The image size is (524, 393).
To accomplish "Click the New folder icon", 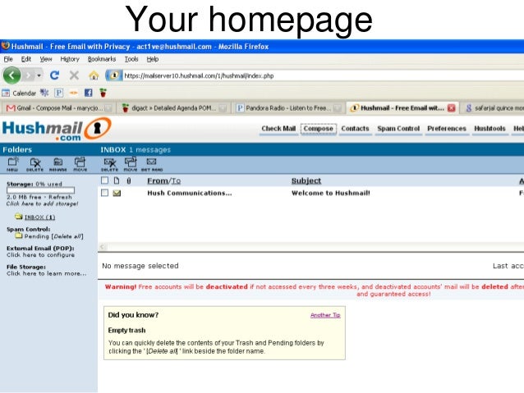I will coord(12,164).
